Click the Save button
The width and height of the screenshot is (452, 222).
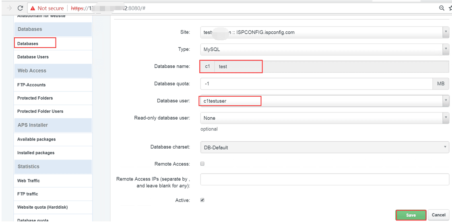coord(411,215)
